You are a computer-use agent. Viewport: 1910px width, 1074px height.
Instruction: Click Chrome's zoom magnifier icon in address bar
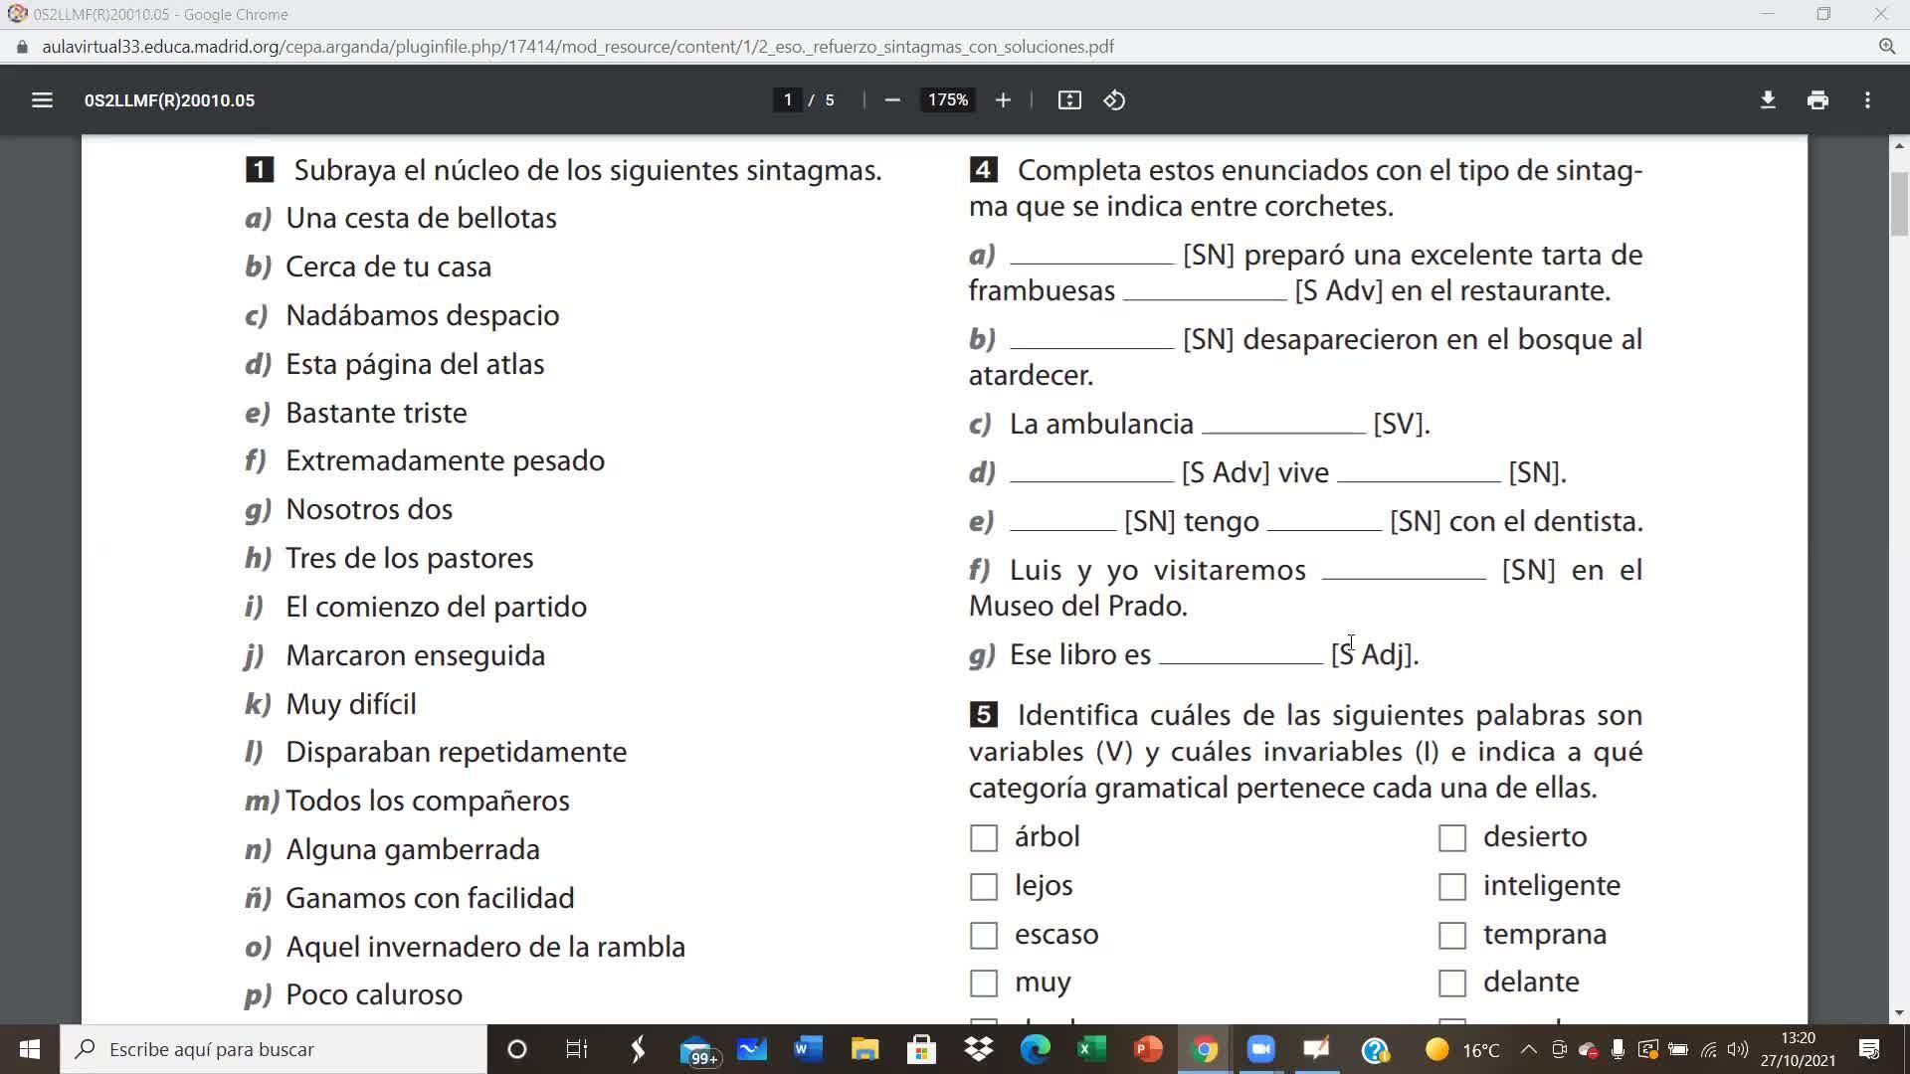(x=1886, y=47)
